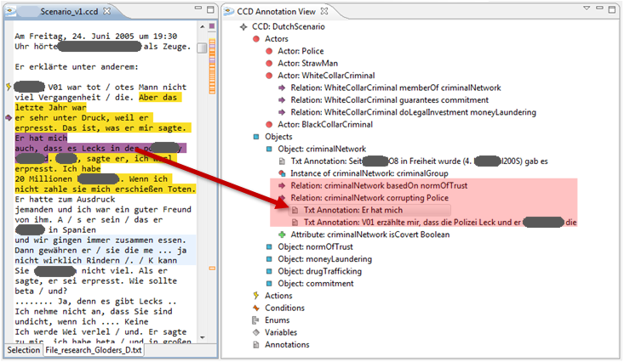Click the document icon of 'Txt Annotation: Er hat mich'
The width and height of the screenshot is (624, 362).
[x=295, y=210]
